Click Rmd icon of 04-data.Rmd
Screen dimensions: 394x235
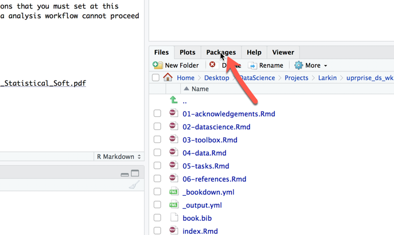click(x=173, y=152)
